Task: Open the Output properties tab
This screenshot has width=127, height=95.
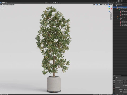Action: (114, 83)
